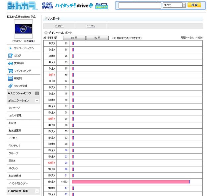Viewport: 212px width, 196px height.
Task: Click PV count 18 on 18(金)
Action: tap(66, 150)
